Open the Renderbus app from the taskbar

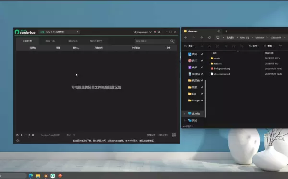53,176
